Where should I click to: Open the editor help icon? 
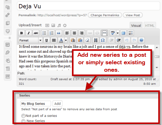[x=141, y=40]
